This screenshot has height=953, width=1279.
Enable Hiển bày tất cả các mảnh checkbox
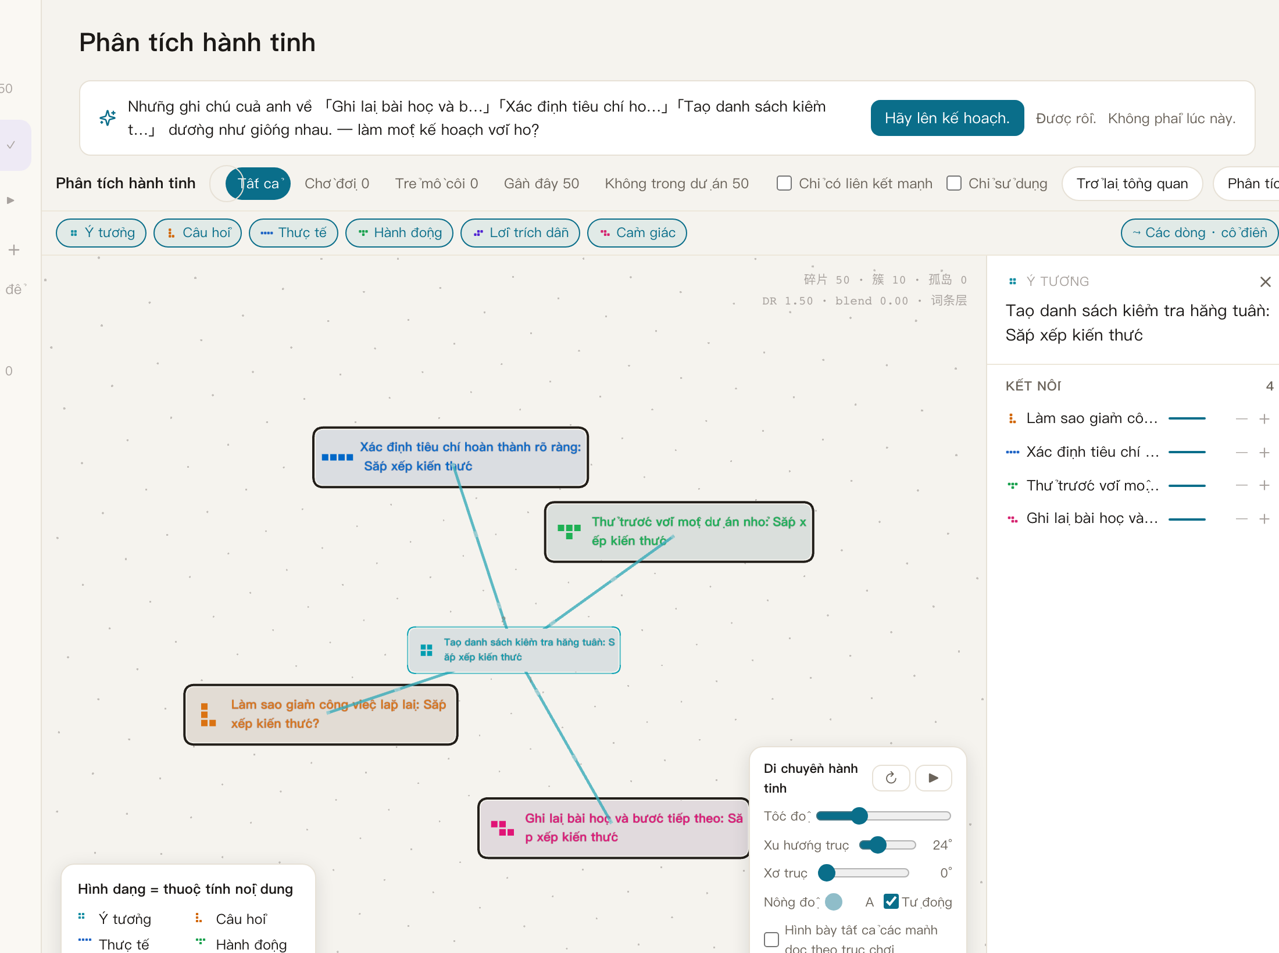771,939
